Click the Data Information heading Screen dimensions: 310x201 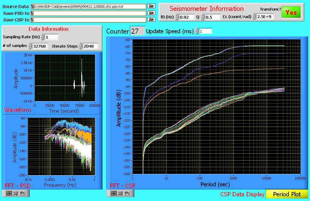48,29
